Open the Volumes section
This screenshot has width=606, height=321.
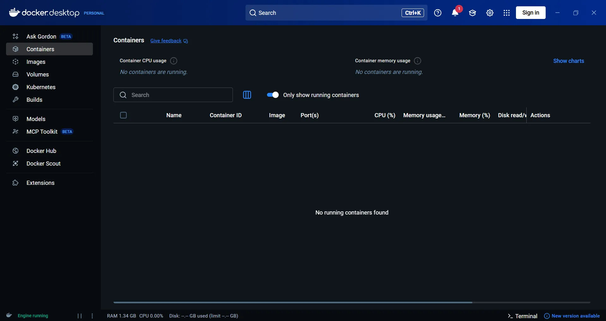click(37, 75)
